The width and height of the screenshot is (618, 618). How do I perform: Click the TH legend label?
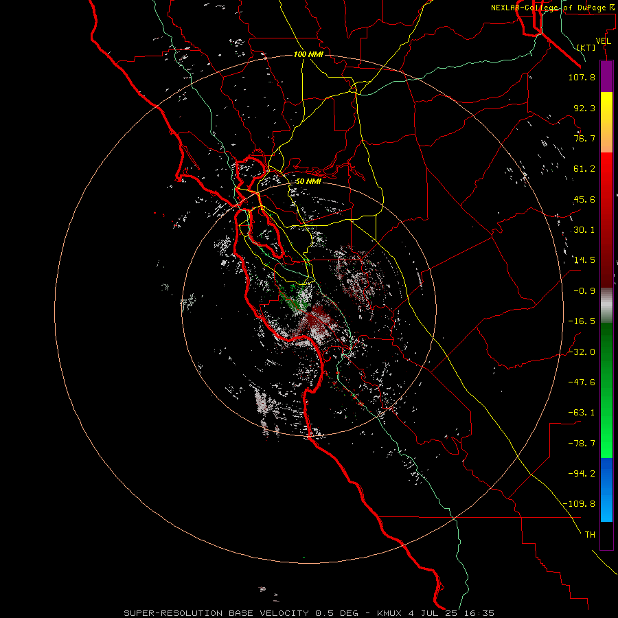click(590, 535)
